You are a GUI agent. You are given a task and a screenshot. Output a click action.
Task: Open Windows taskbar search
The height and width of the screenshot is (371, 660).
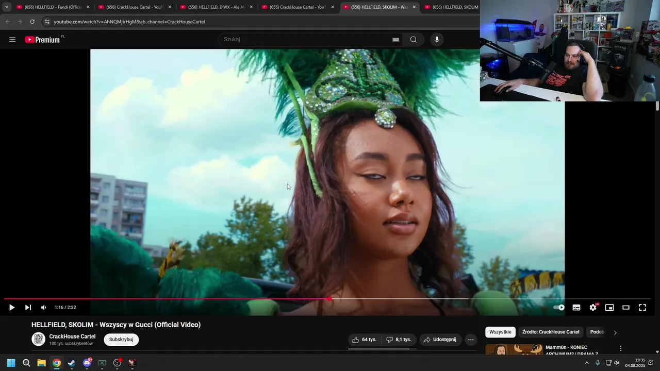pyautogui.click(x=26, y=363)
